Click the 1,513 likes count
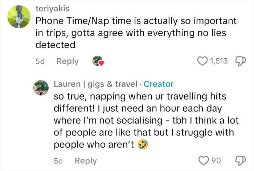 219,61
